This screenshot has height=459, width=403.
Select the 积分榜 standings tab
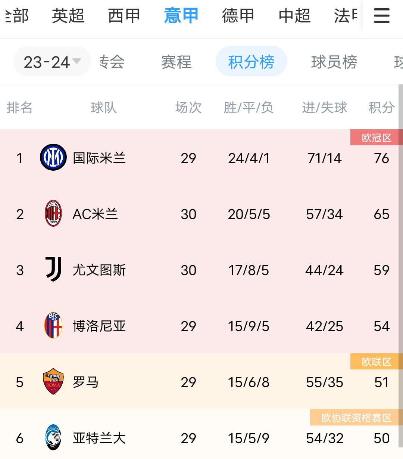(251, 62)
